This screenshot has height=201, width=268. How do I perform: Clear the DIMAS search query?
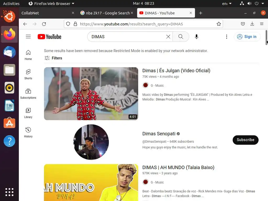click(168, 37)
